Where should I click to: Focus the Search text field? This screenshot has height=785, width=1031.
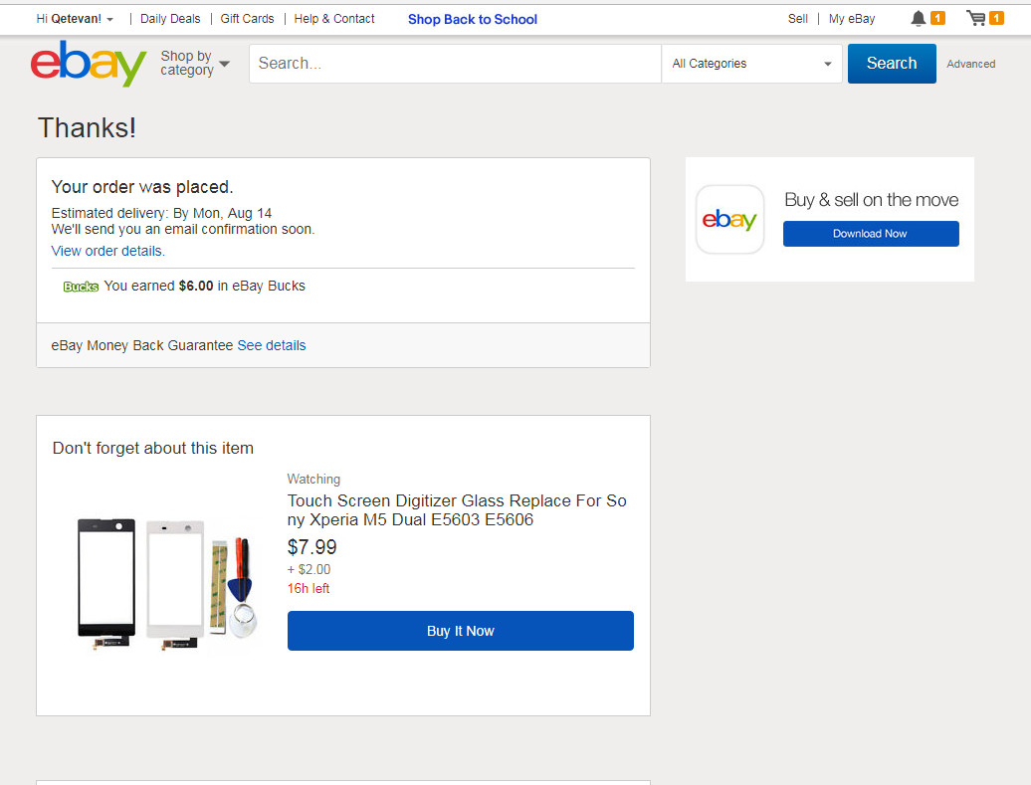455,64
